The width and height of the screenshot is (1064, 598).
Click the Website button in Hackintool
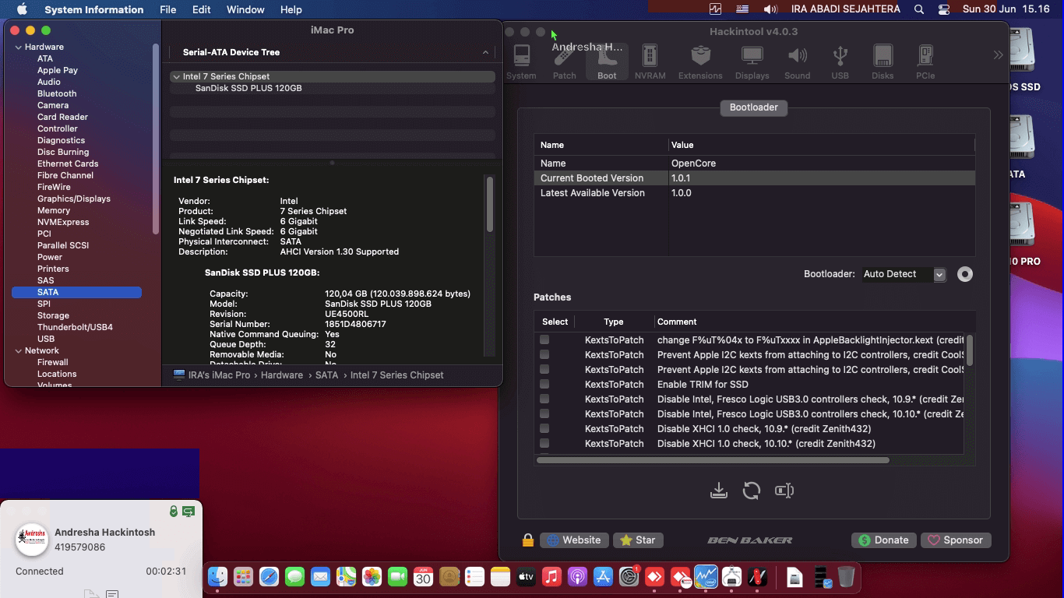(x=574, y=540)
